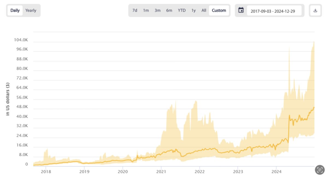This screenshot has width=328, height=177.
Task: Click the 104.0K y-axis label
Action: (21, 40)
